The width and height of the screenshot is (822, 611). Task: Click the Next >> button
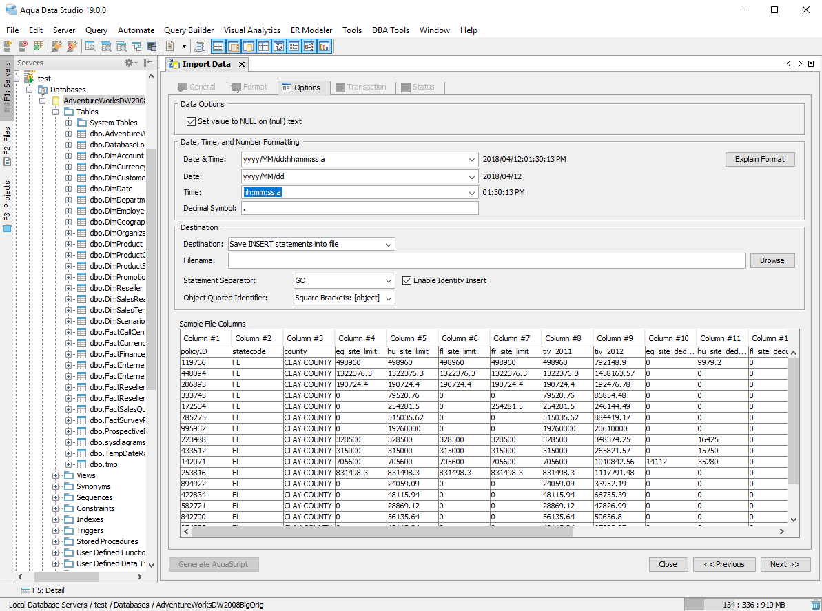click(785, 564)
